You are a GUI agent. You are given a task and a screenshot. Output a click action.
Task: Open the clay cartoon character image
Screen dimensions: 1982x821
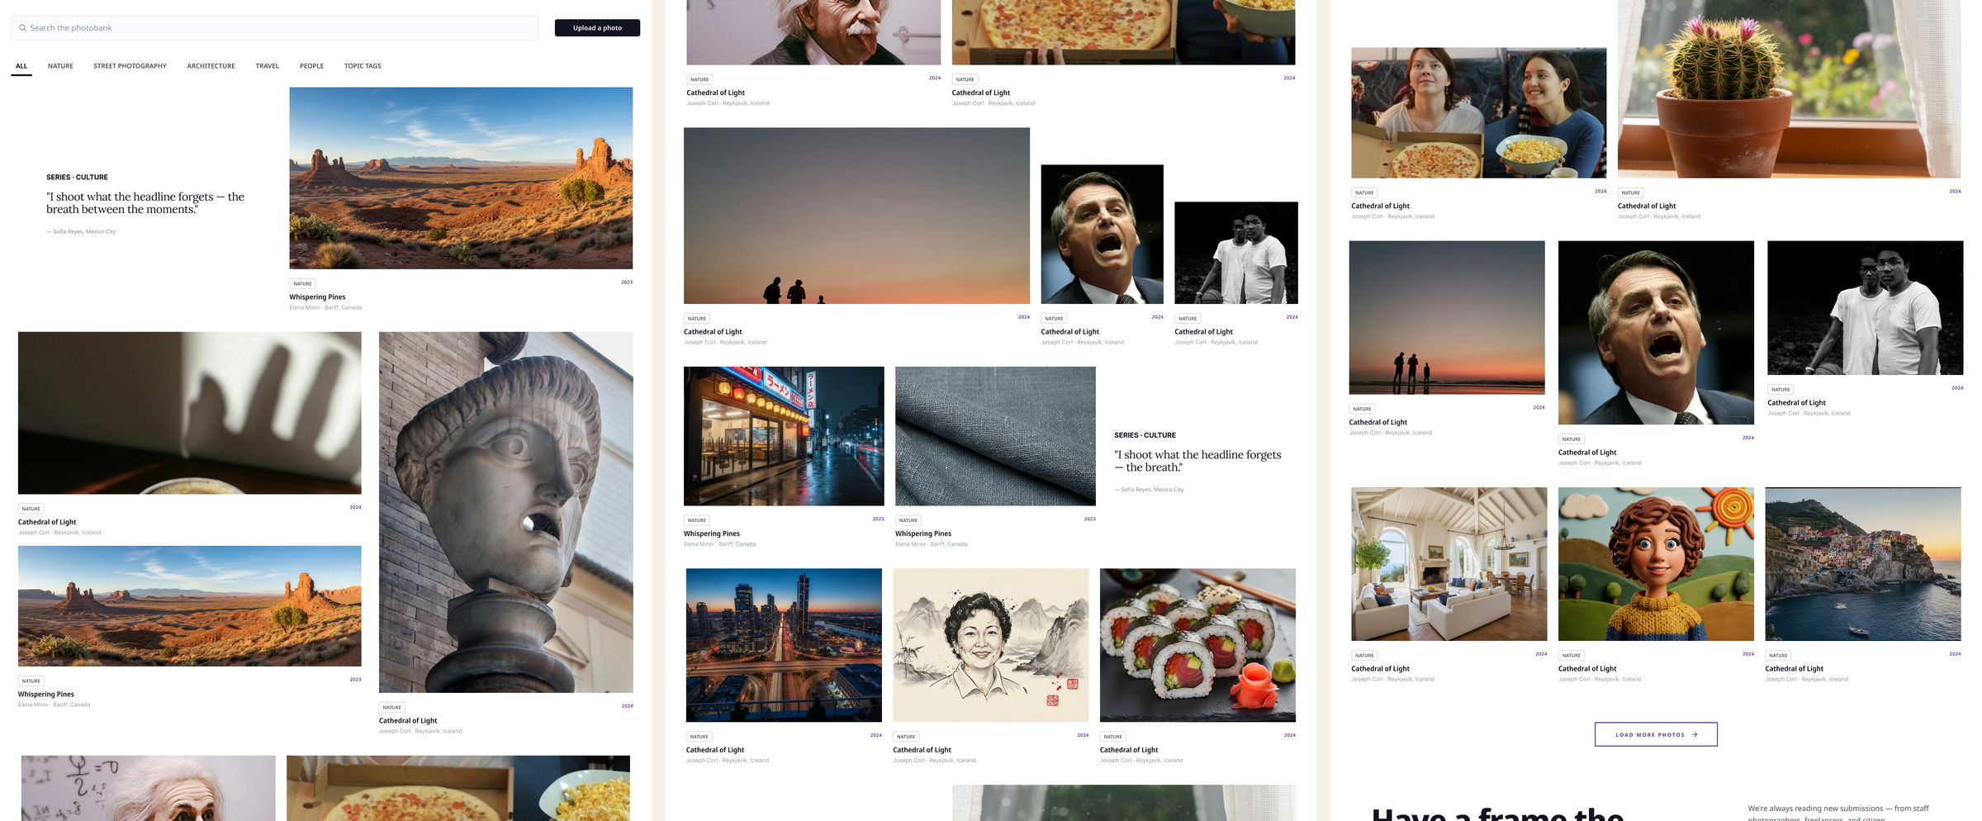coord(1656,564)
